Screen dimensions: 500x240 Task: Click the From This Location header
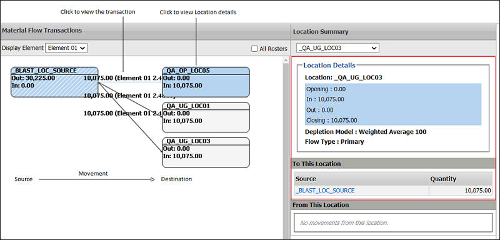tap(392, 204)
